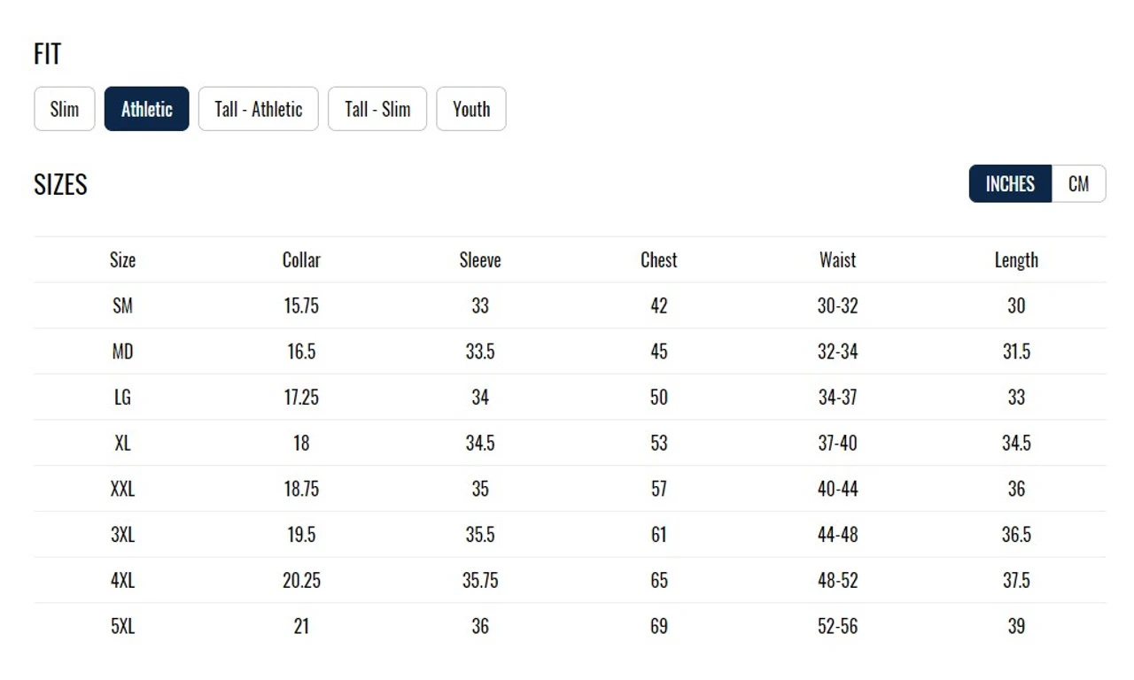The height and width of the screenshot is (680, 1134).
Task: Switch to Tall - Athletic fit
Action: (258, 109)
